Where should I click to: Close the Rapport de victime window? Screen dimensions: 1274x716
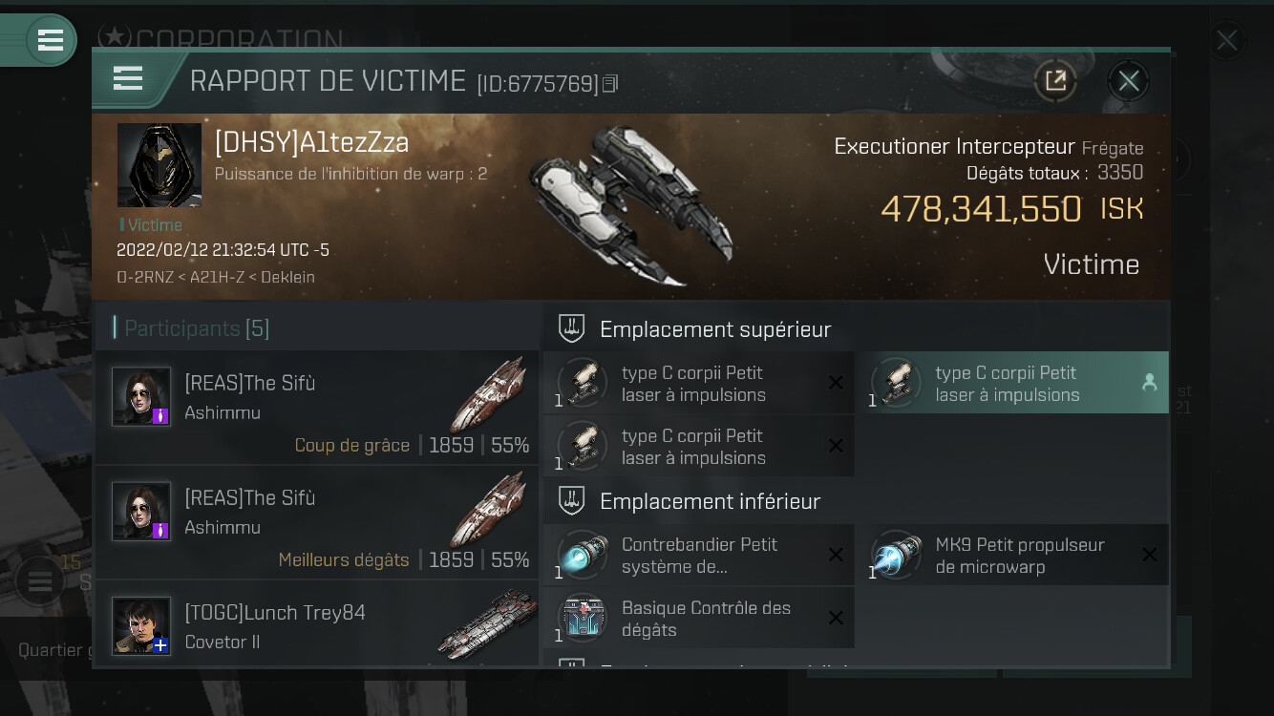click(x=1129, y=81)
